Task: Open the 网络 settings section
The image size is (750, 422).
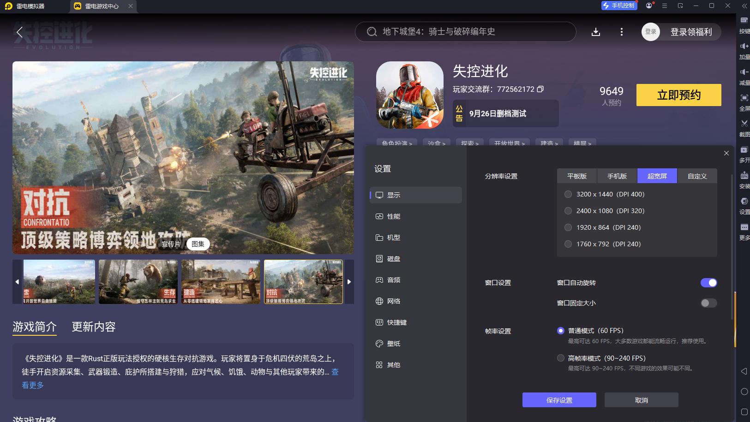Action: pyautogui.click(x=416, y=301)
